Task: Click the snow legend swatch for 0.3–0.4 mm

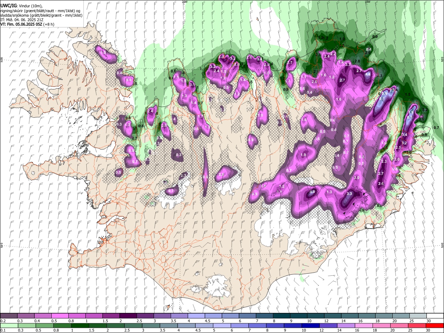Action: click(26, 316)
